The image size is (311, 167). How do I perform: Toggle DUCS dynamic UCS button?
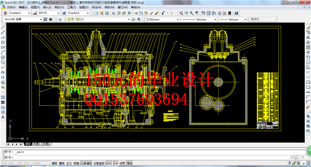click(x=109, y=163)
